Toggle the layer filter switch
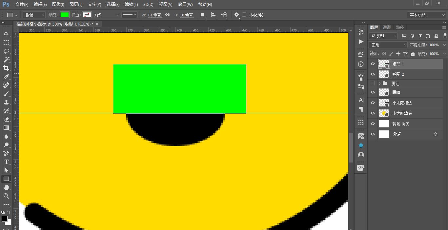Image resolution: width=448 pixels, height=230 pixels. pos(445,36)
